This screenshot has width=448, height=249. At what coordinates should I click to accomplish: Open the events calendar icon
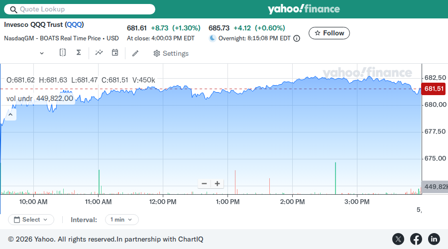click(x=115, y=52)
